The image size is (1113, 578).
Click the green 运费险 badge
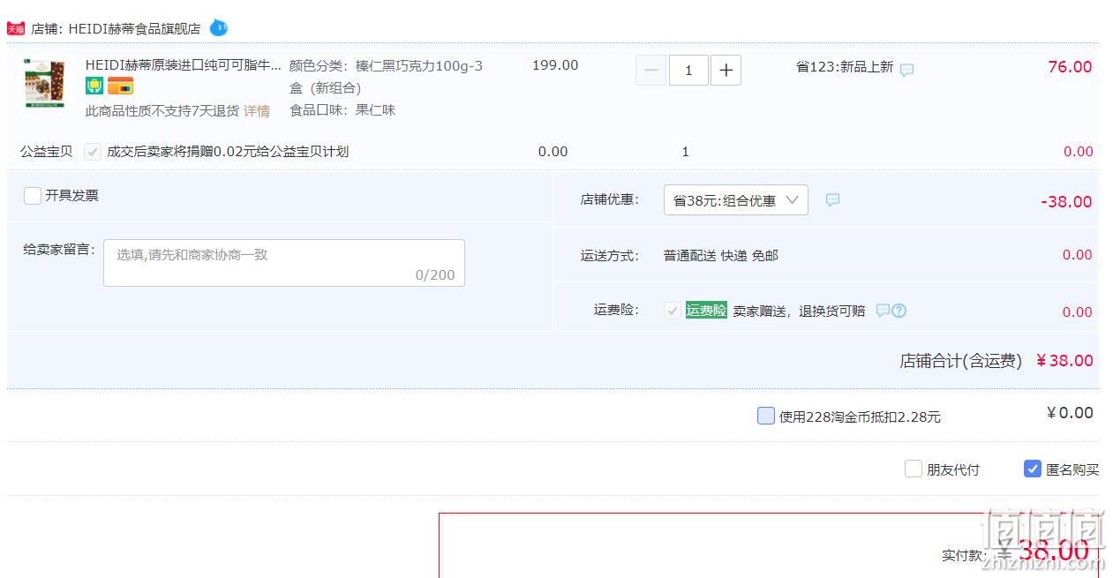706,311
